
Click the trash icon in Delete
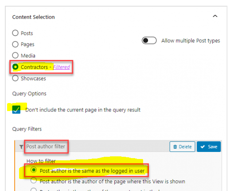coord(175,147)
